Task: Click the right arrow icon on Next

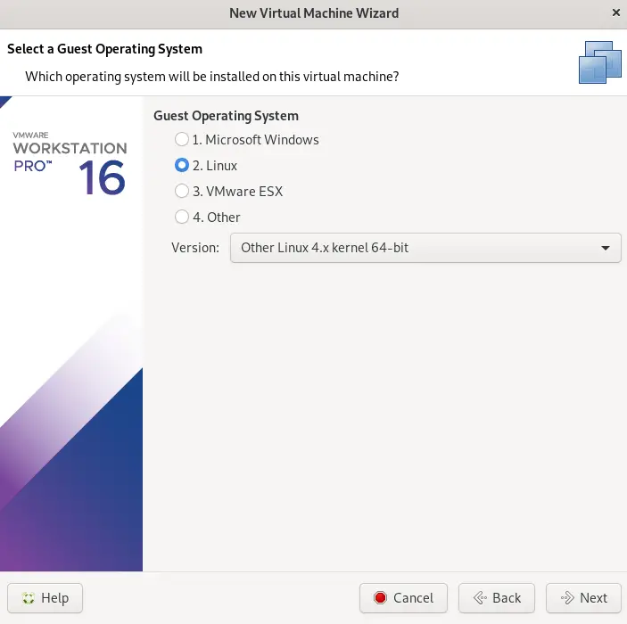Action: 567,598
